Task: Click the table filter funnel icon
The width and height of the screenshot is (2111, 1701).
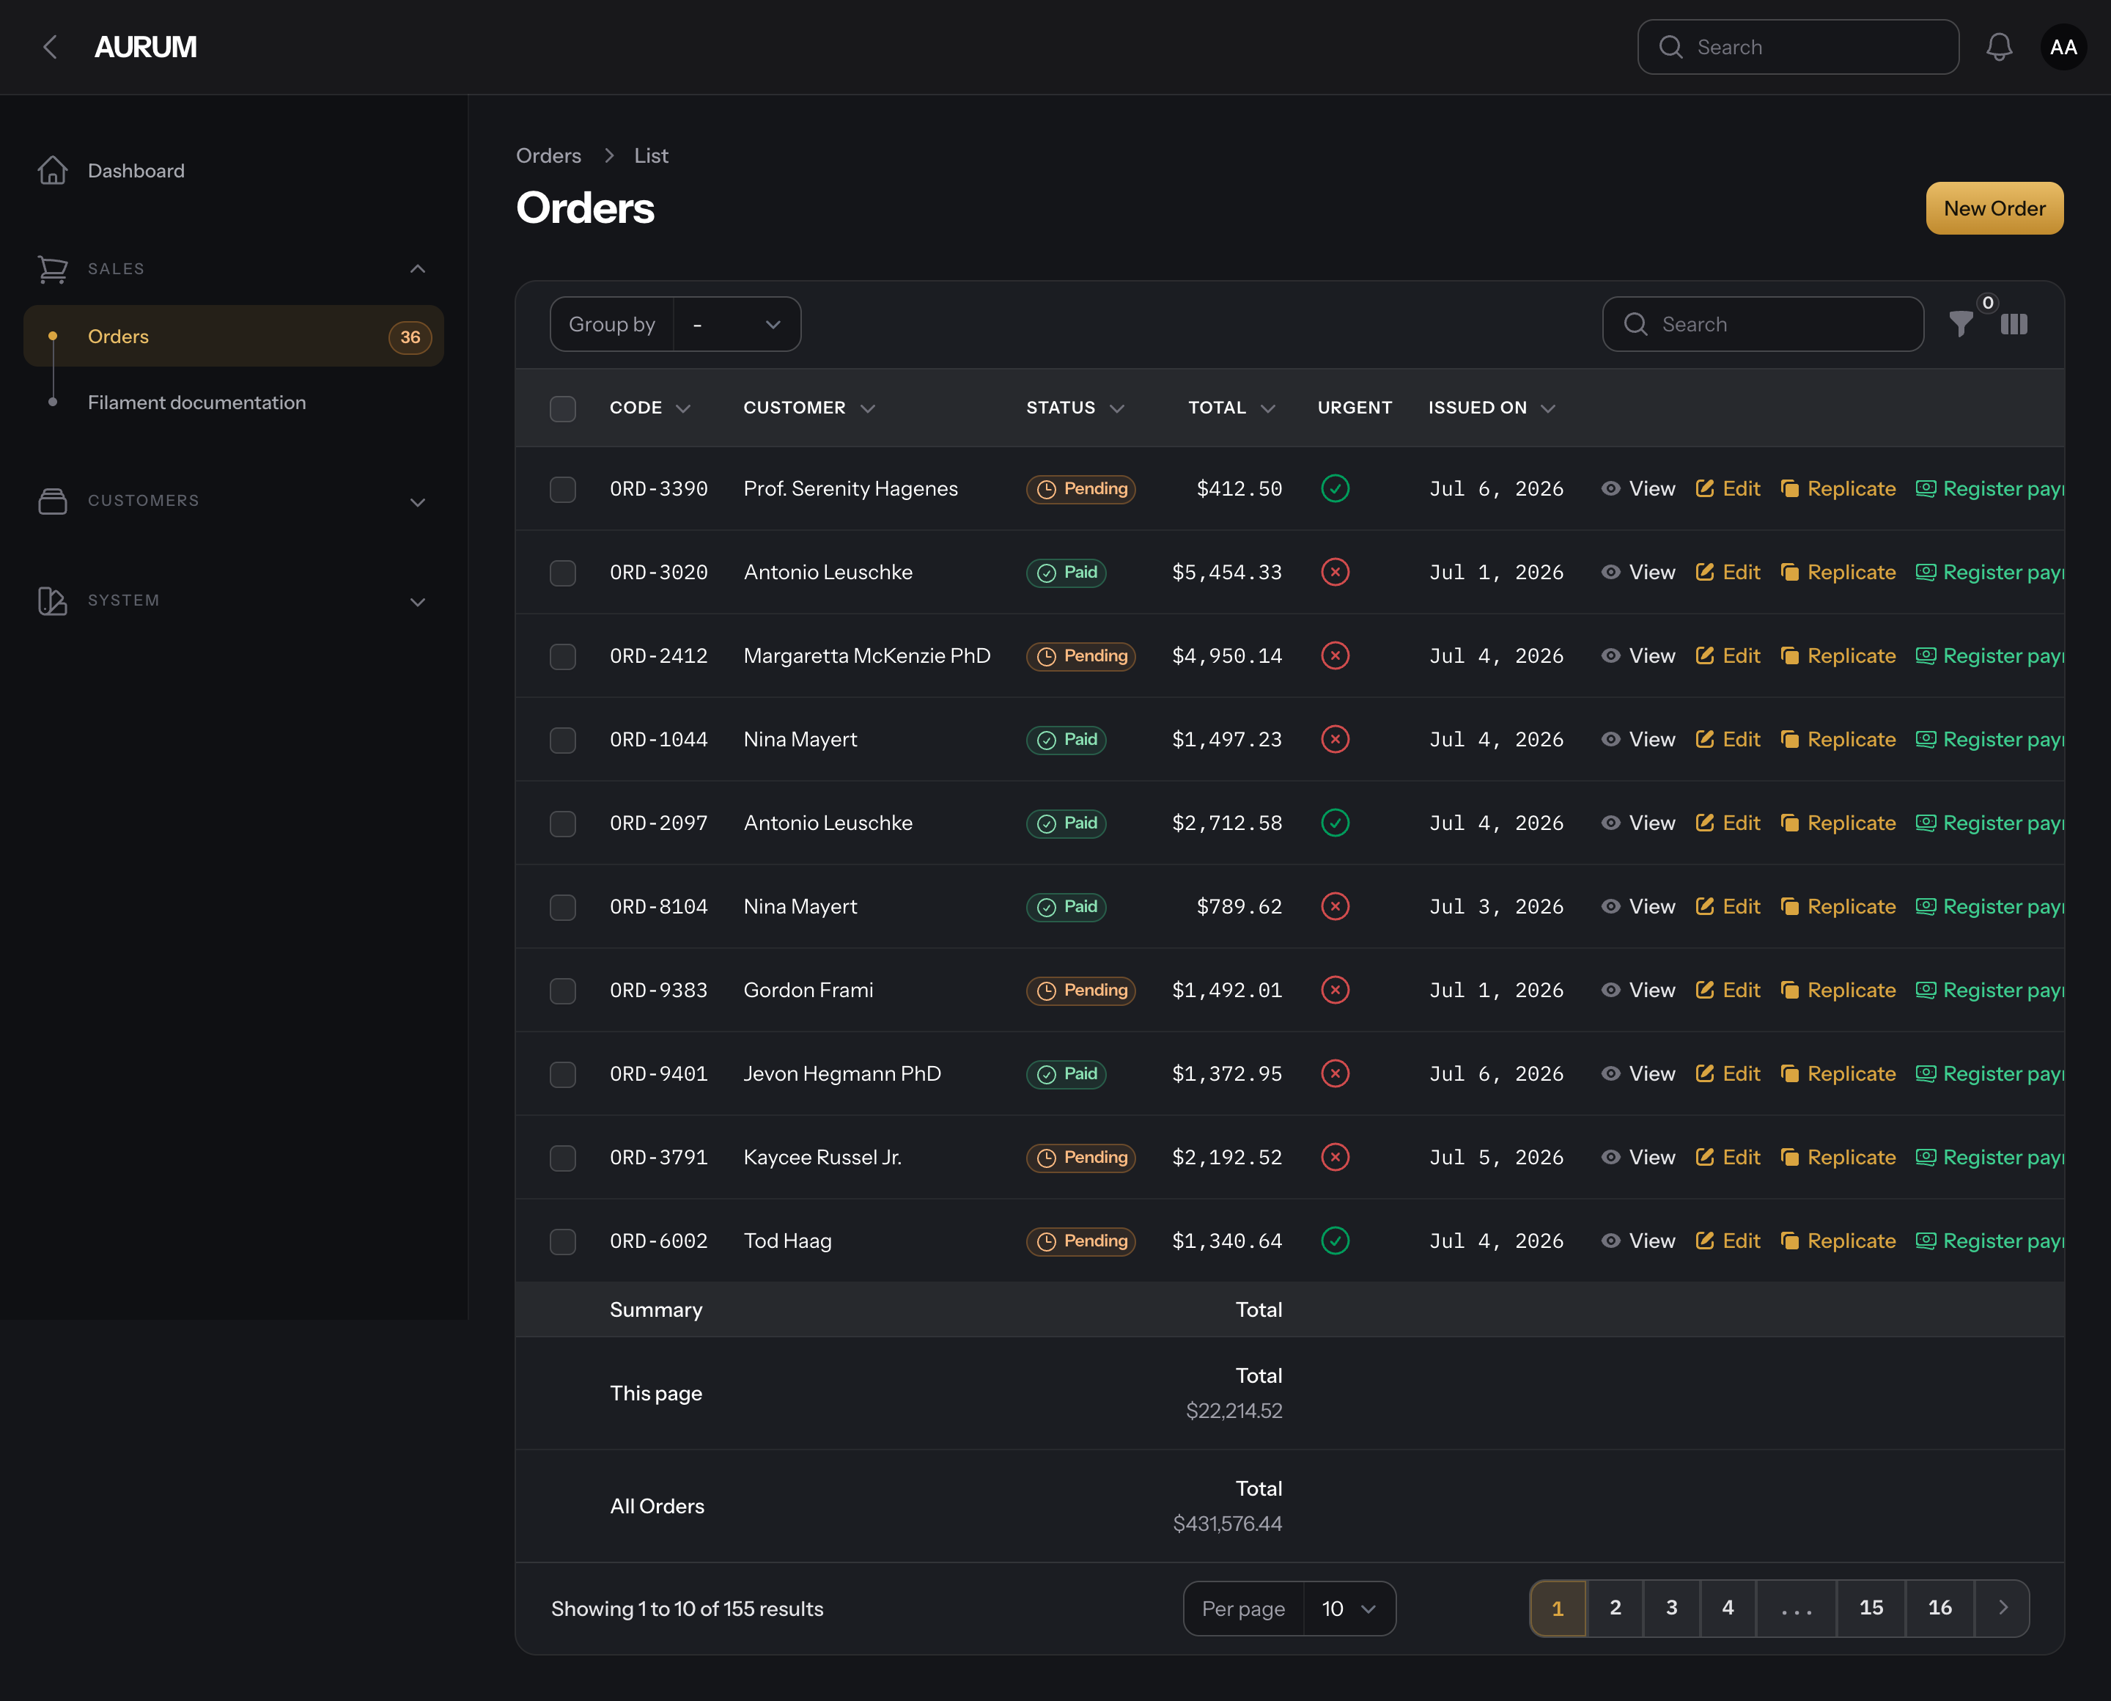Action: [x=1961, y=324]
